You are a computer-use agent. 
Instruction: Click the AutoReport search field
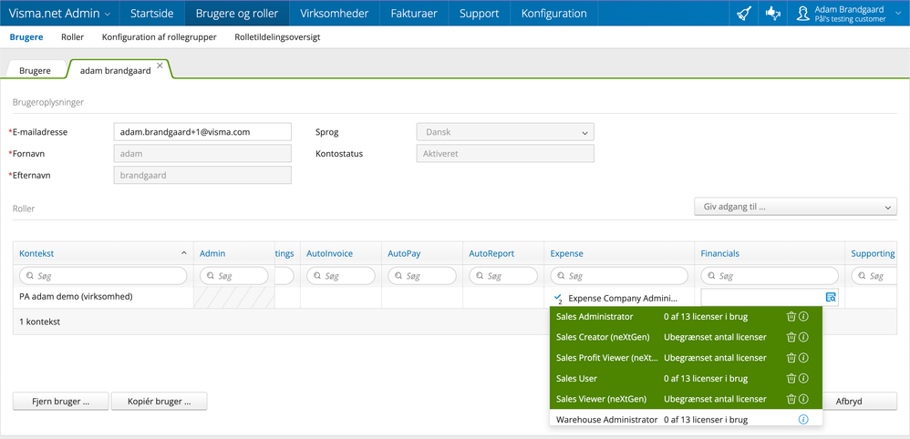tap(503, 275)
